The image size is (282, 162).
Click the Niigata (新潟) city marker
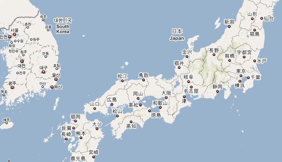(x=229, y=27)
